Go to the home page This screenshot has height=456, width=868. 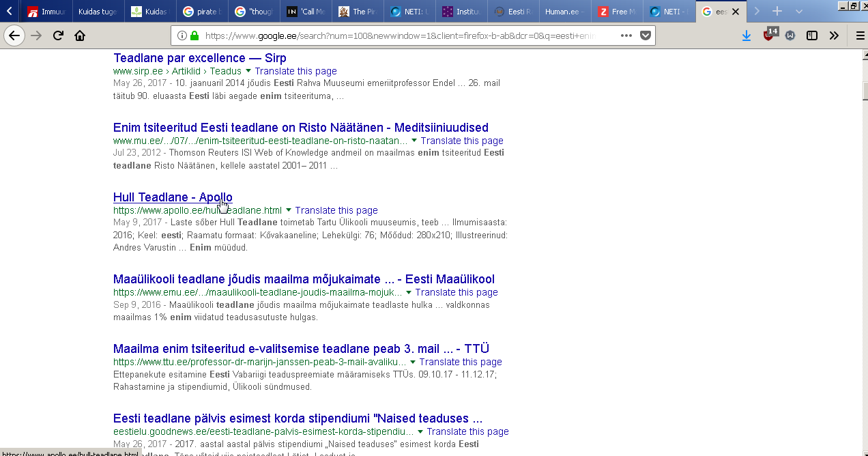coord(80,35)
